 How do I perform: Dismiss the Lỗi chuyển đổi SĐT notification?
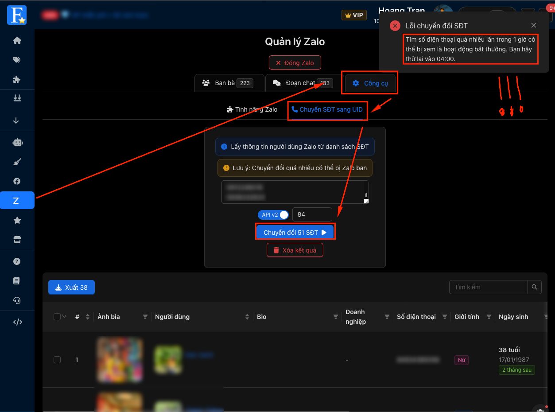tap(534, 26)
